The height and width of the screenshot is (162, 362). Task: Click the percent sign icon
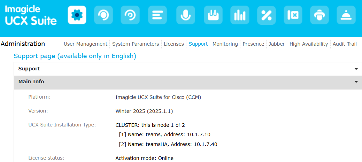click(267, 15)
